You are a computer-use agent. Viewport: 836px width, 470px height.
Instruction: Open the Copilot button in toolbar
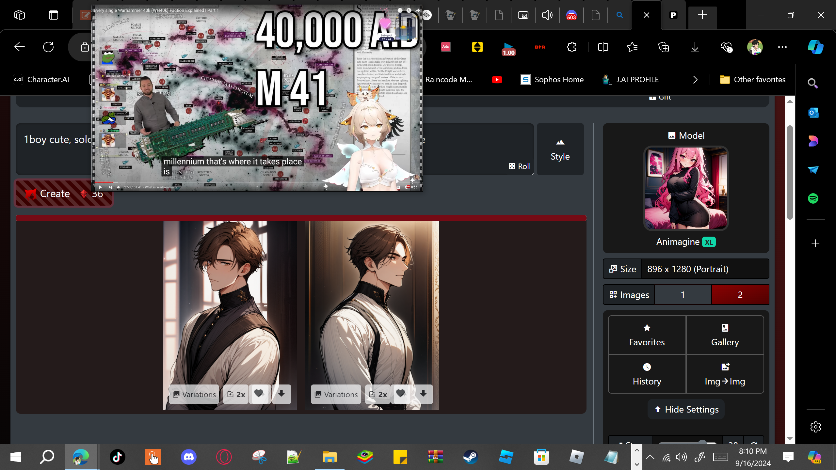click(815, 47)
